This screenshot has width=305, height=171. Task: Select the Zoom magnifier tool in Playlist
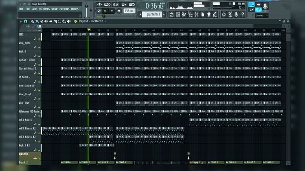click(64, 21)
